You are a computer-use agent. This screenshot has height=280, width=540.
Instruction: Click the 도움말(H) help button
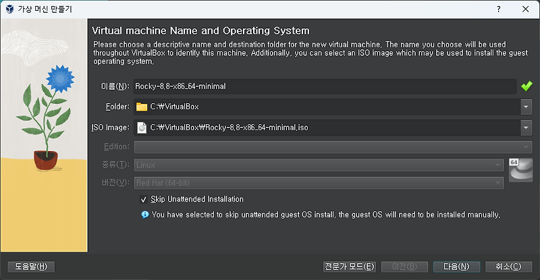click(x=30, y=267)
